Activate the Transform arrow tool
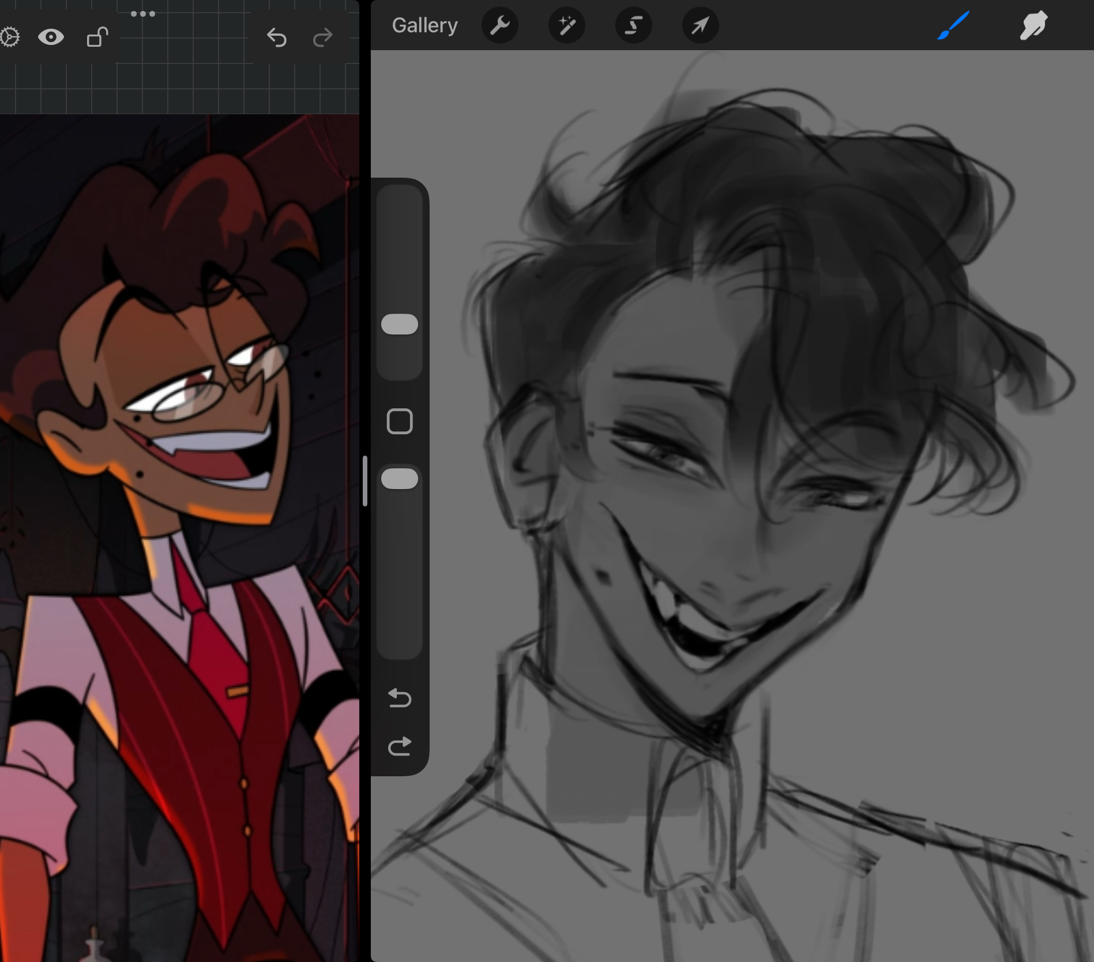 [x=700, y=25]
